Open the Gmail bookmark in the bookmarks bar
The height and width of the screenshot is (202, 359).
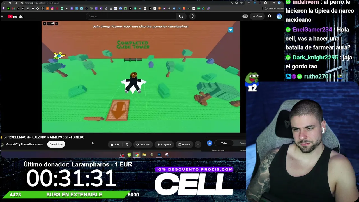(x=13, y=8)
